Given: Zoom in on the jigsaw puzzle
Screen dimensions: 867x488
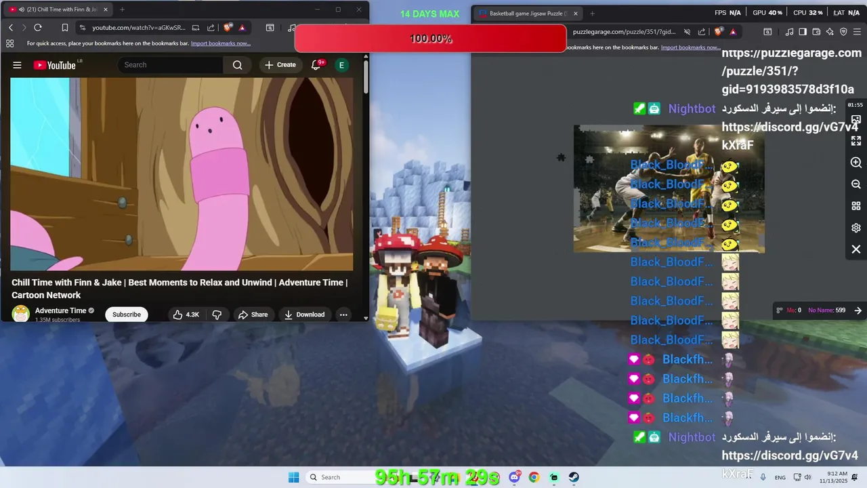Looking at the screenshot, I should point(856,163).
